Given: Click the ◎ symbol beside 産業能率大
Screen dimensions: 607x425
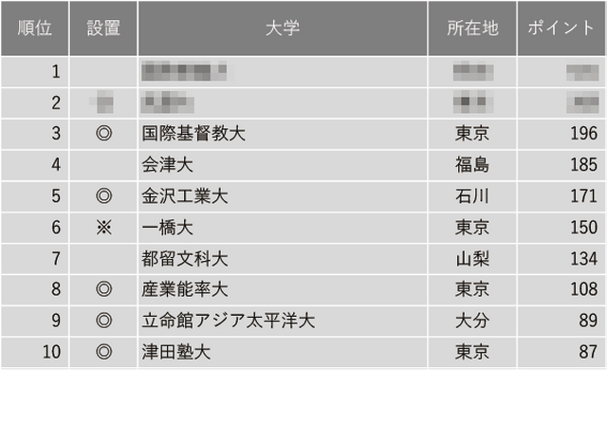Looking at the screenshot, I should tap(103, 289).
